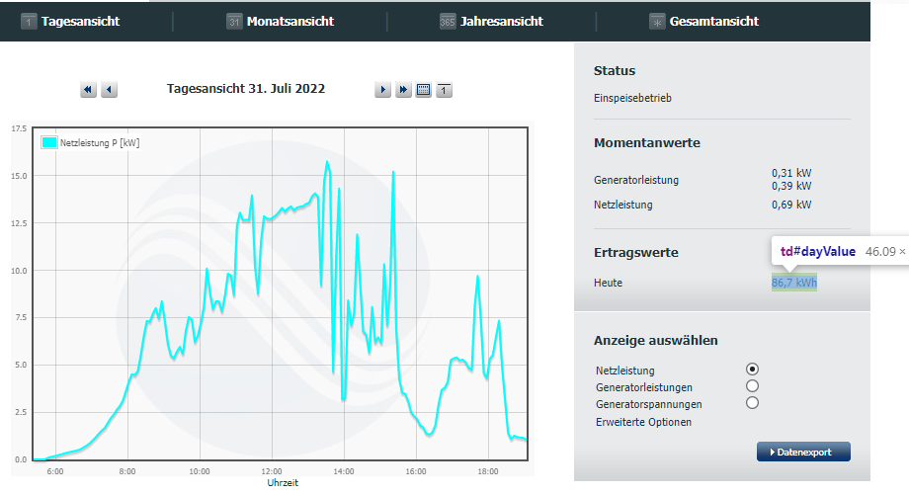This screenshot has height=496, width=909.
Task: Switch to Jahresansicht tab
Action: point(502,22)
